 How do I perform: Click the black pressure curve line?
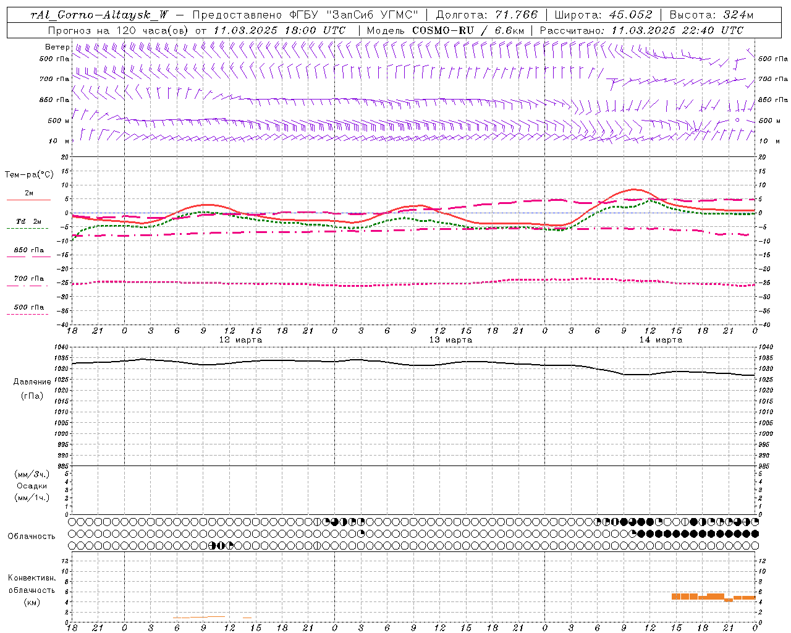coord(414,365)
